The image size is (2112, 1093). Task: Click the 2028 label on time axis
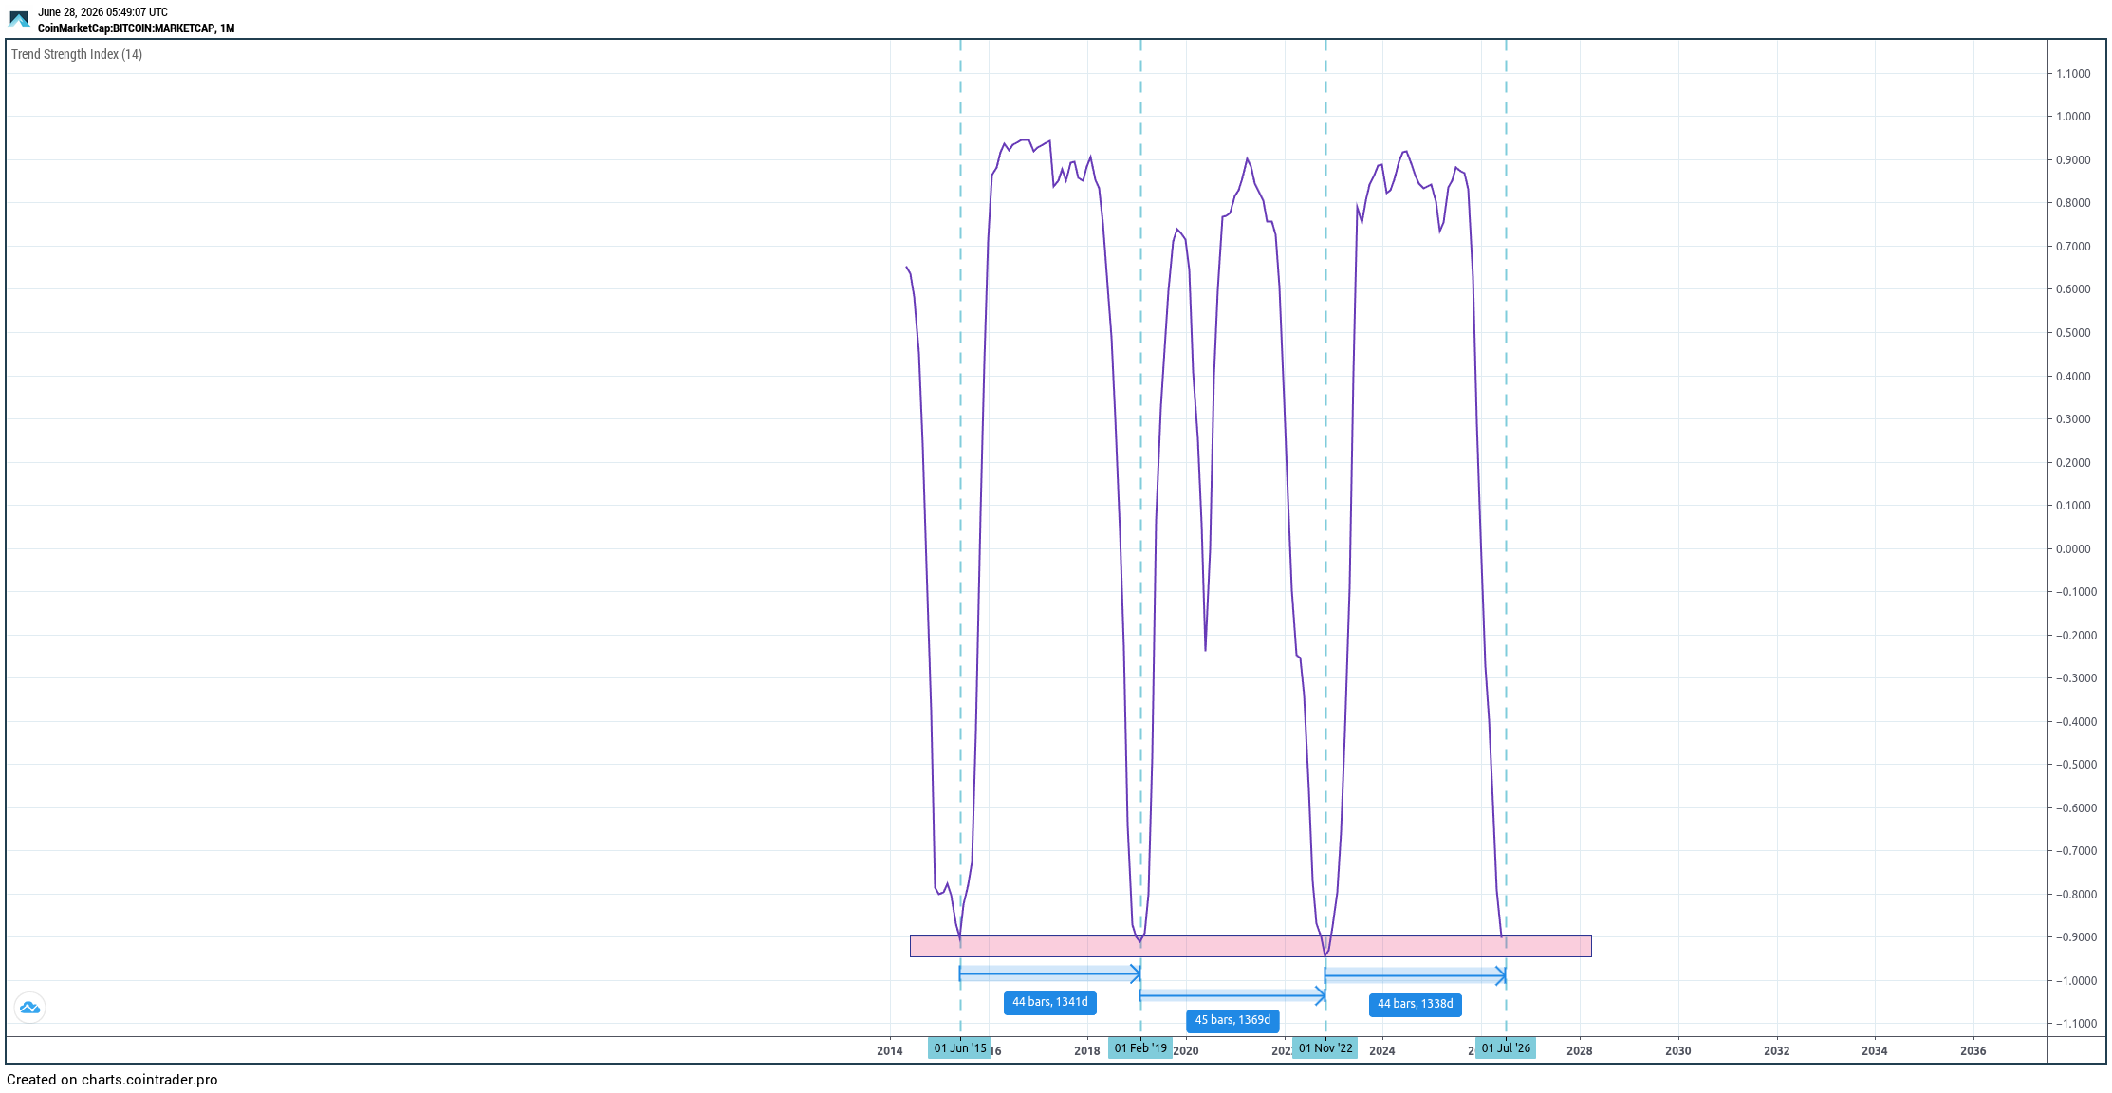point(1580,1050)
